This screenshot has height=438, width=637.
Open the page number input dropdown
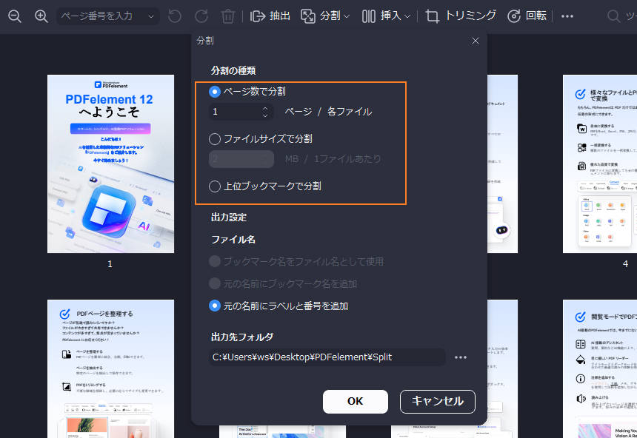pyautogui.click(x=150, y=16)
